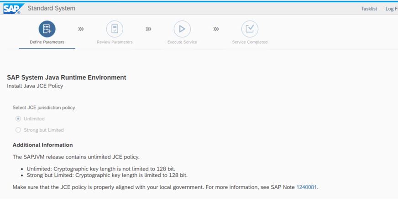The width and height of the screenshot is (398, 201).
Task: Select the Execute Service play icon
Action: point(182,29)
